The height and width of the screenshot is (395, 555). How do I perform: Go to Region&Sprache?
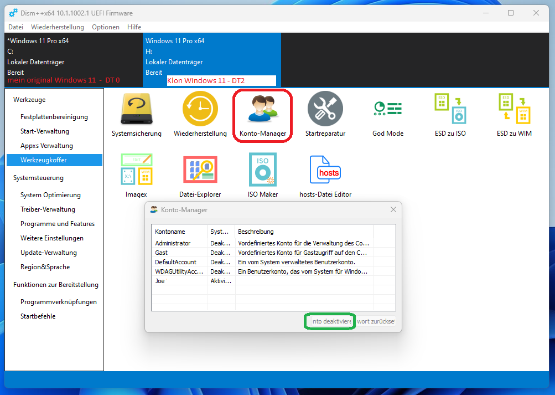pos(45,267)
